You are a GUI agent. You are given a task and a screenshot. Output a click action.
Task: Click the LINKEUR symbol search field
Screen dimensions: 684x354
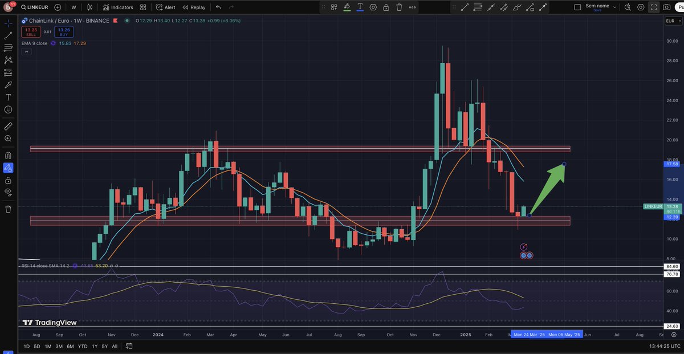[36, 7]
